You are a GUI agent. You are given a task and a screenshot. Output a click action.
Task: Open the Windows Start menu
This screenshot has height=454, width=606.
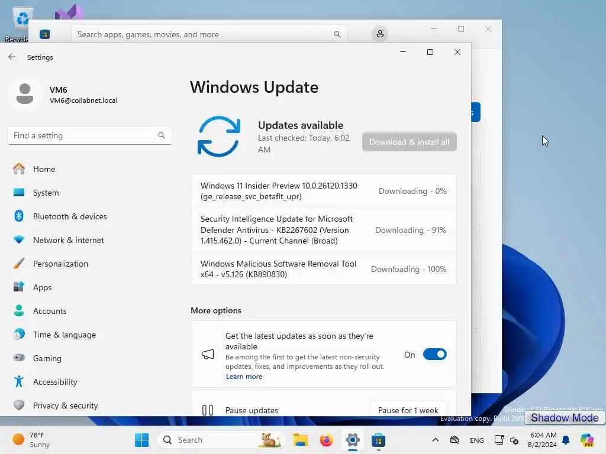tap(142, 440)
